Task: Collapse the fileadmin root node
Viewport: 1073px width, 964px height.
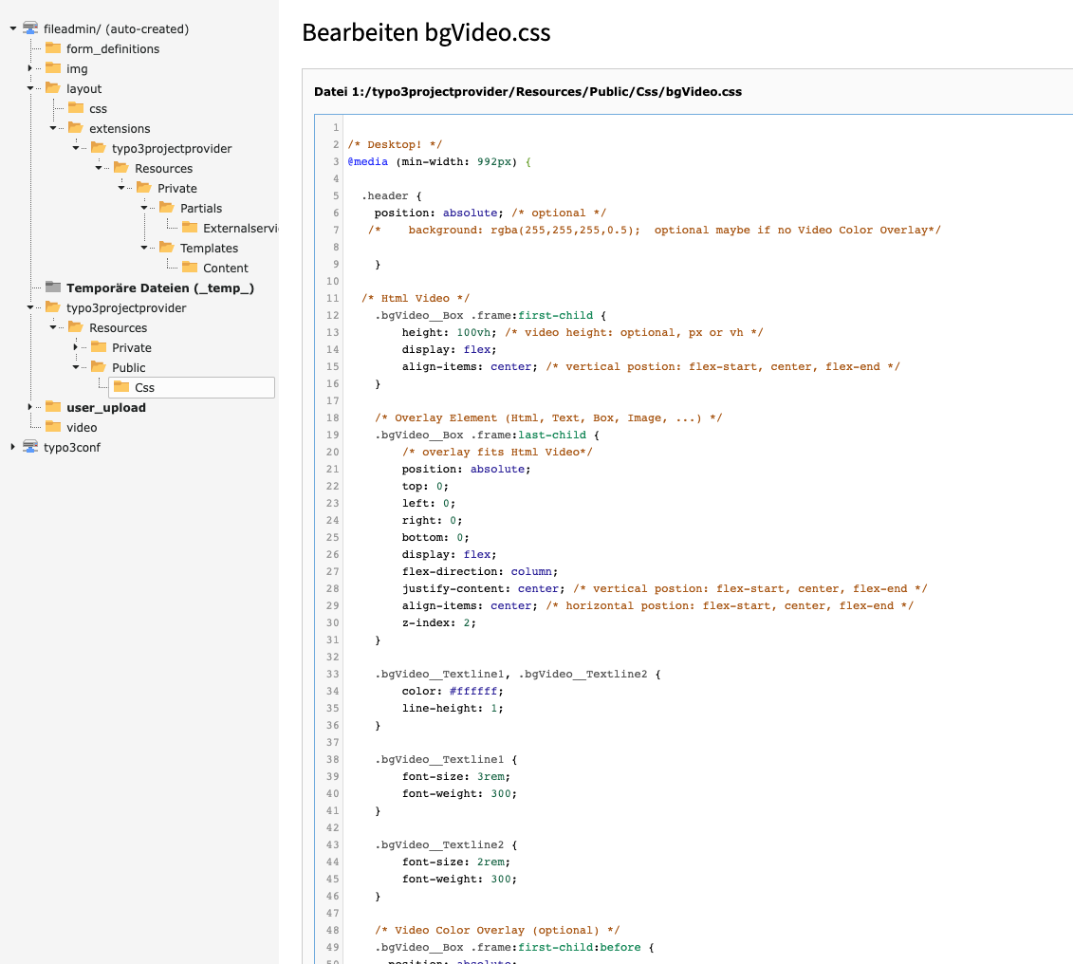Action: [x=12, y=28]
